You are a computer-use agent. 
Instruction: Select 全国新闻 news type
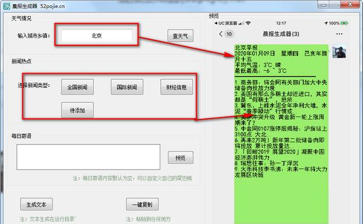coord(77,87)
